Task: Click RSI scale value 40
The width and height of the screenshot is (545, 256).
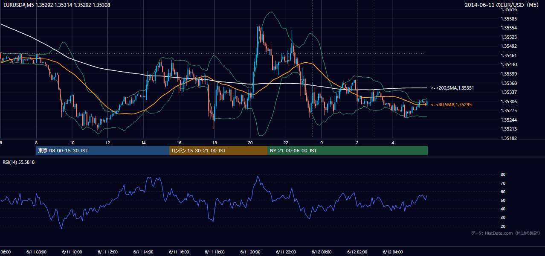Action: [503, 209]
